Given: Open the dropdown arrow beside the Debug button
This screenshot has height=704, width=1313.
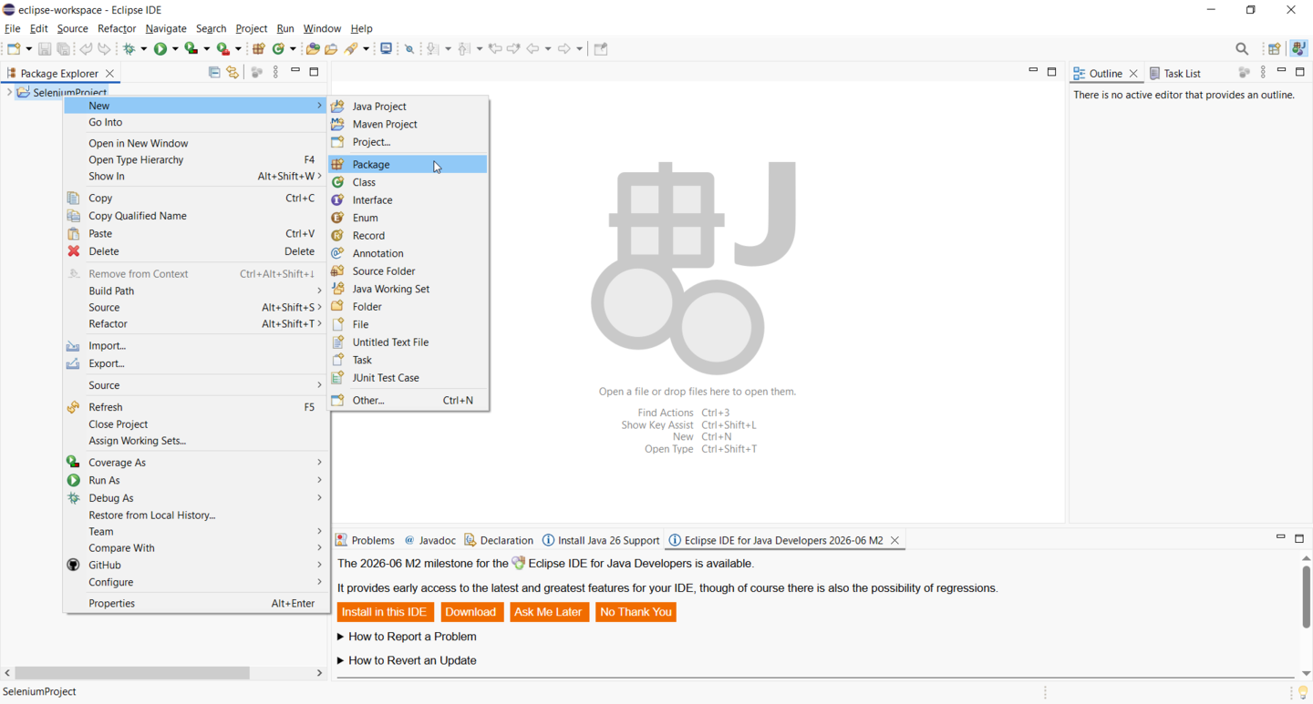Looking at the screenshot, I should [143, 50].
